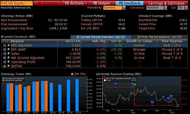Sort by the Measure column header
Viewport: 190px width, 114px height.
tap(34, 41)
